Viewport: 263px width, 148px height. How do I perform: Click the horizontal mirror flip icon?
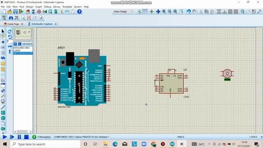point(10,46)
